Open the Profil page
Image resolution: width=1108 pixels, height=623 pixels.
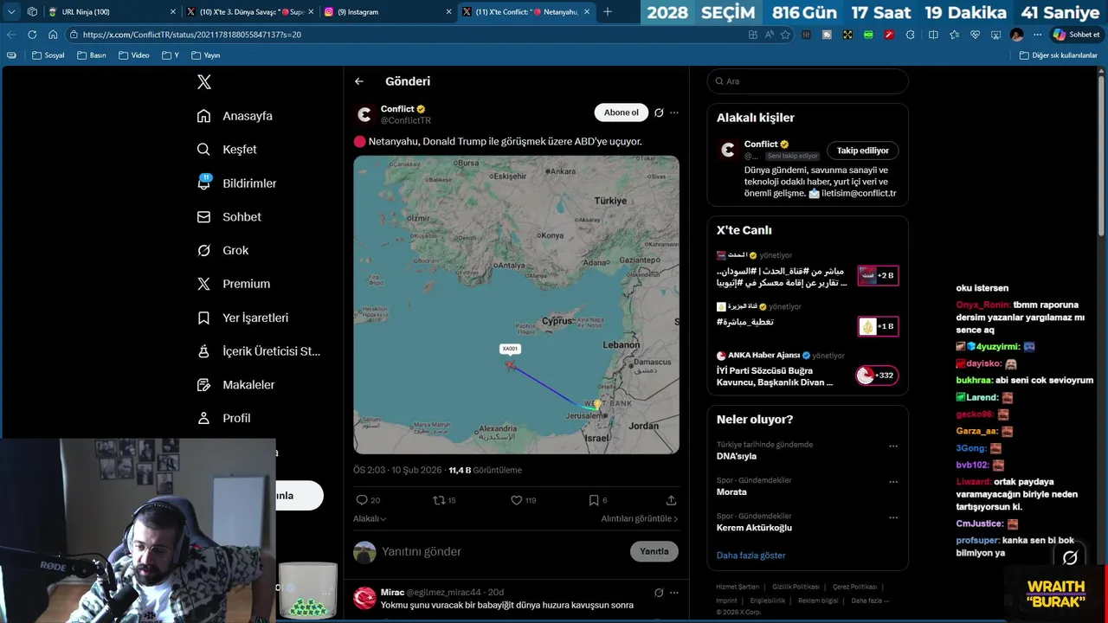click(223, 418)
